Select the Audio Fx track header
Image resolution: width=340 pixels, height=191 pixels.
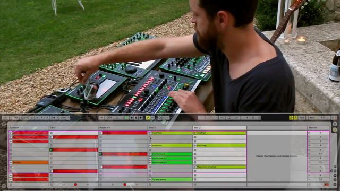(123, 128)
